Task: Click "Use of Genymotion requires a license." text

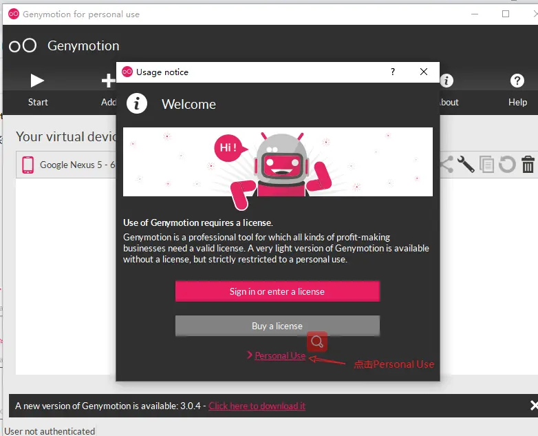Action: click(x=198, y=222)
